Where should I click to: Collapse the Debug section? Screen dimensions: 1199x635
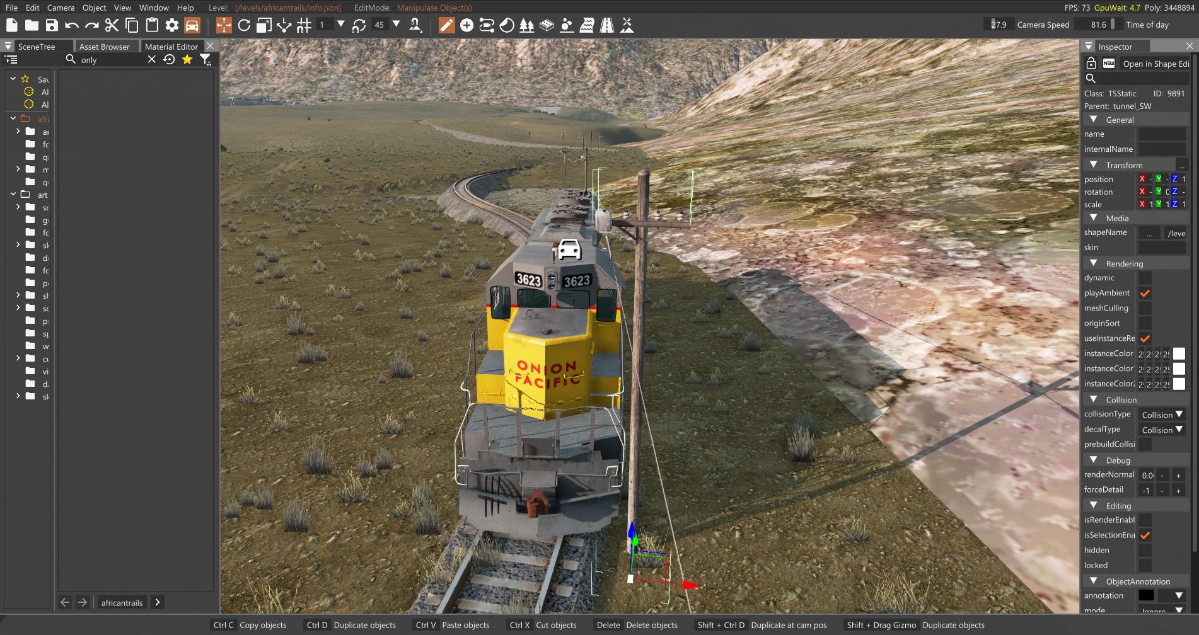tap(1094, 460)
